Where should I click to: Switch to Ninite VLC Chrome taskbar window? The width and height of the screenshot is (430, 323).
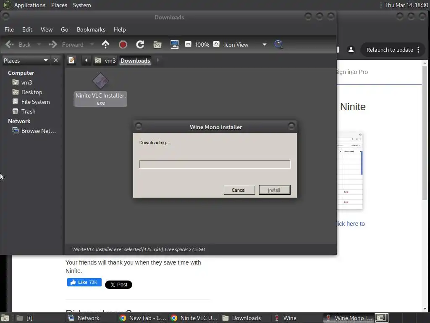[194, 318]
